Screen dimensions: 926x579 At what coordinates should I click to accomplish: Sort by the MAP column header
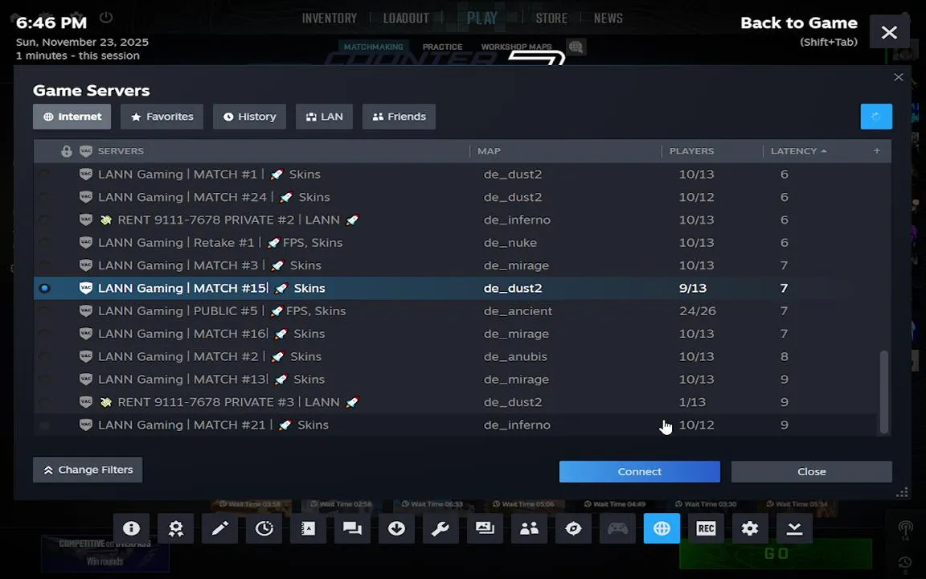coord(489,151)
